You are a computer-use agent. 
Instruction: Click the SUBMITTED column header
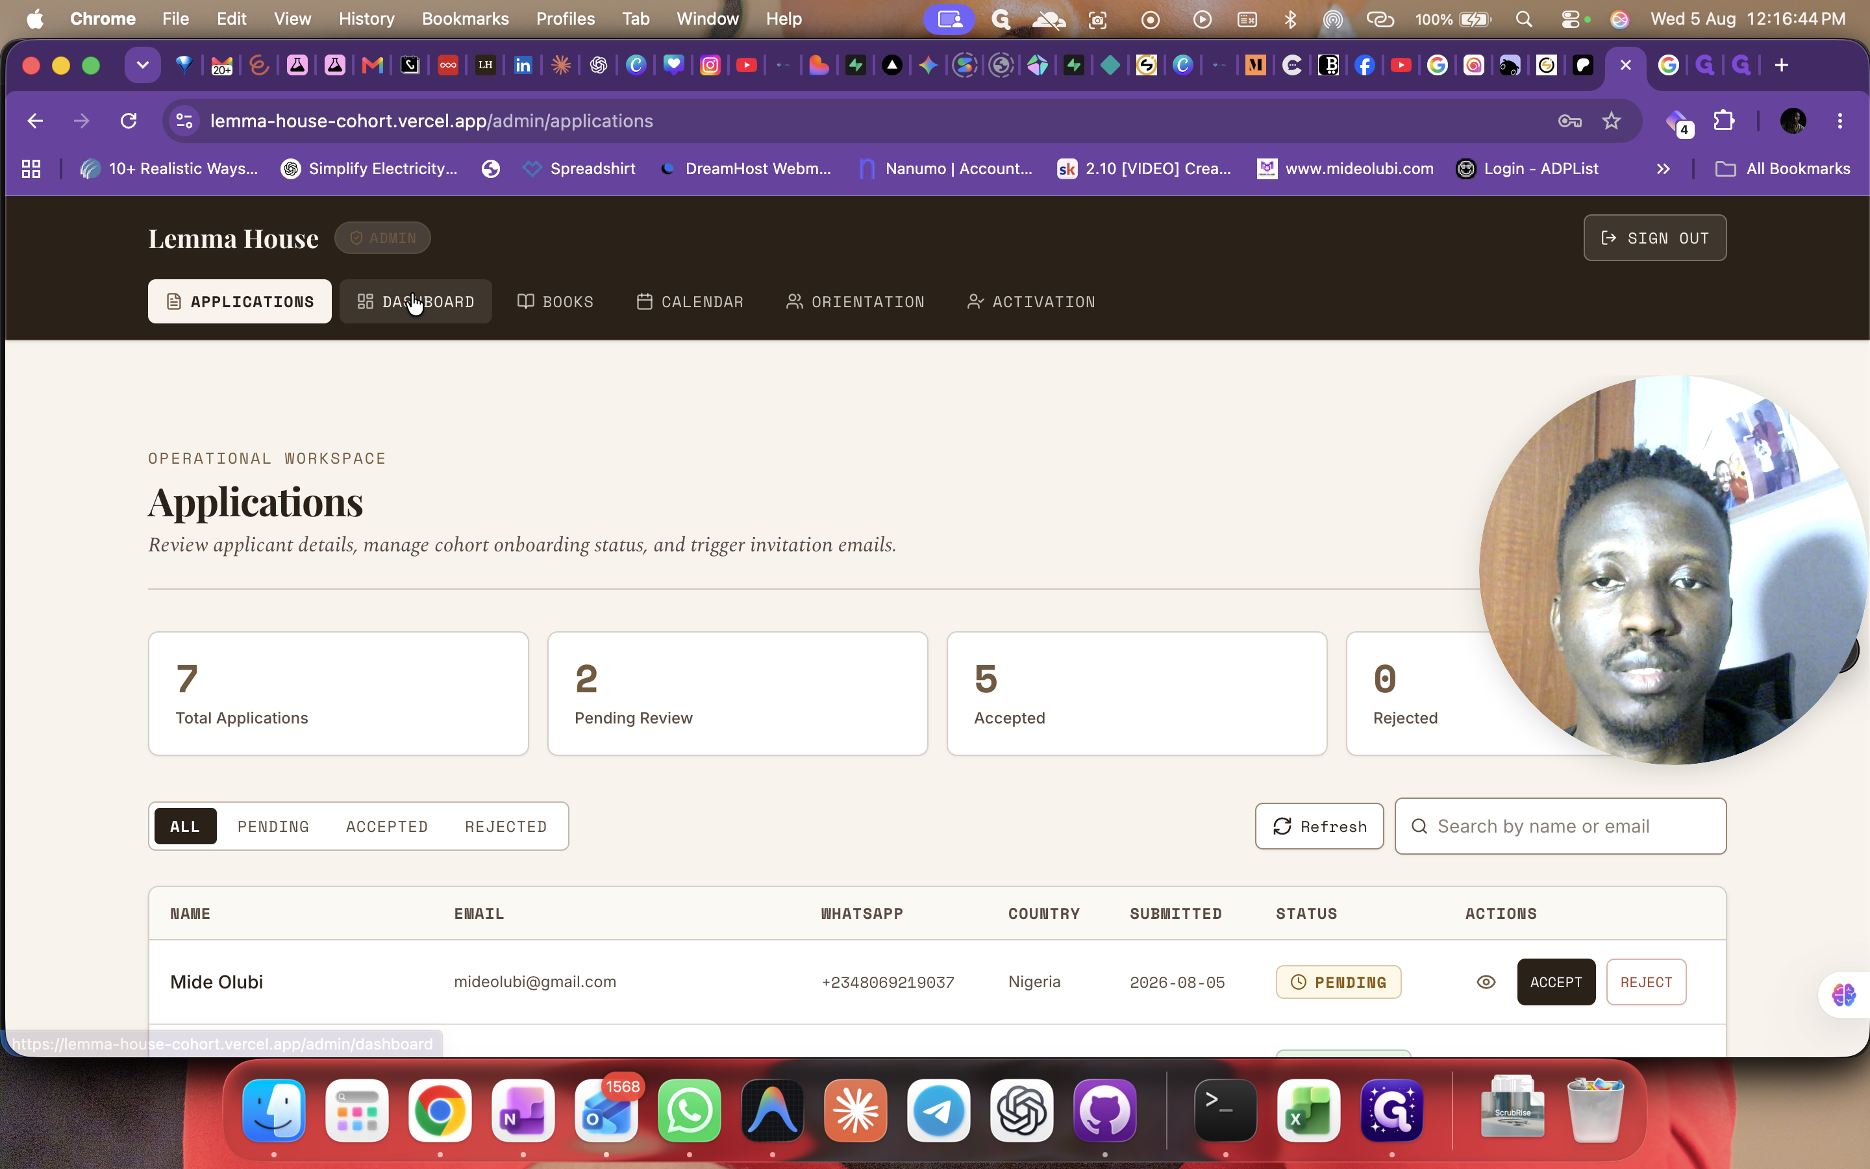point(1175,914)
